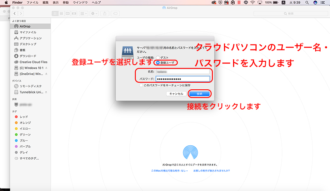The height and width of the screenshot is (191, 330).
Task: Open the arrange items dropdown
Action: pos(84,14)
